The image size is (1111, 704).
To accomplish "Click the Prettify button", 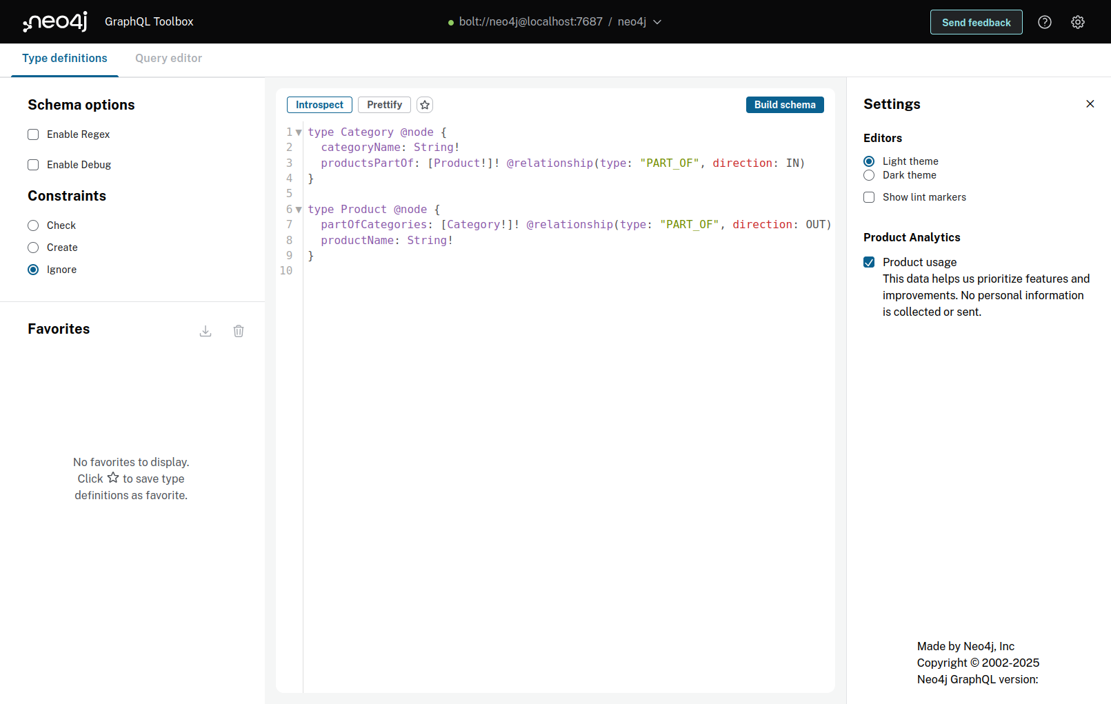I will (384, 105).
